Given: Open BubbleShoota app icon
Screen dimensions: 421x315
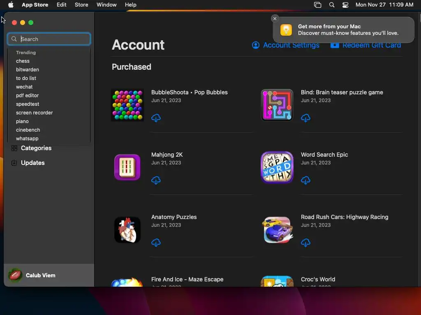Looking at the screenshot, I should point(127,105).
